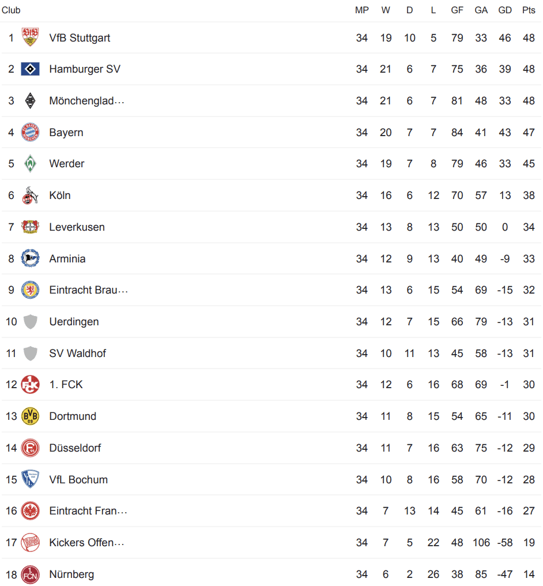
Task: Open the Kickers Offenbach truncated team name
Action: tap(86, 543)
